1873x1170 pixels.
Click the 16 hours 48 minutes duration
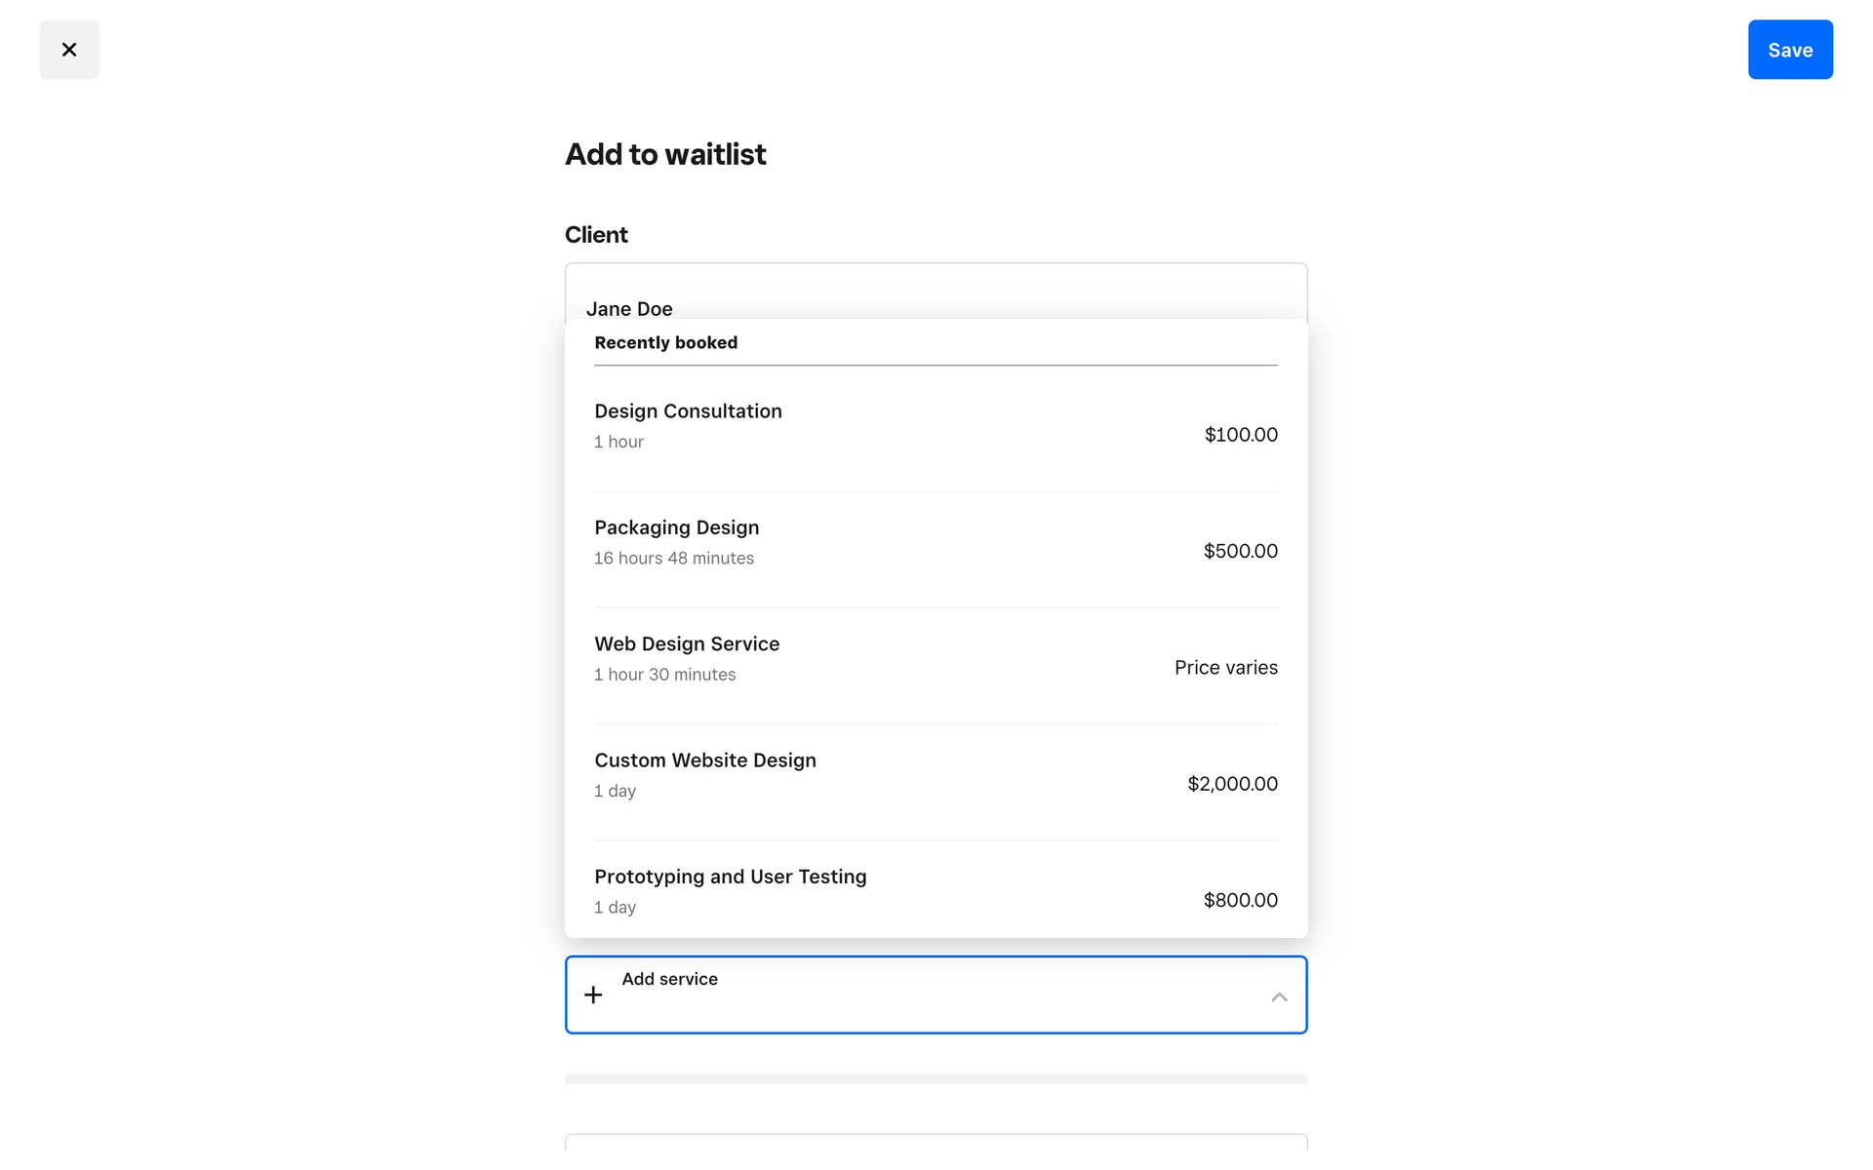tap(673, 559)
